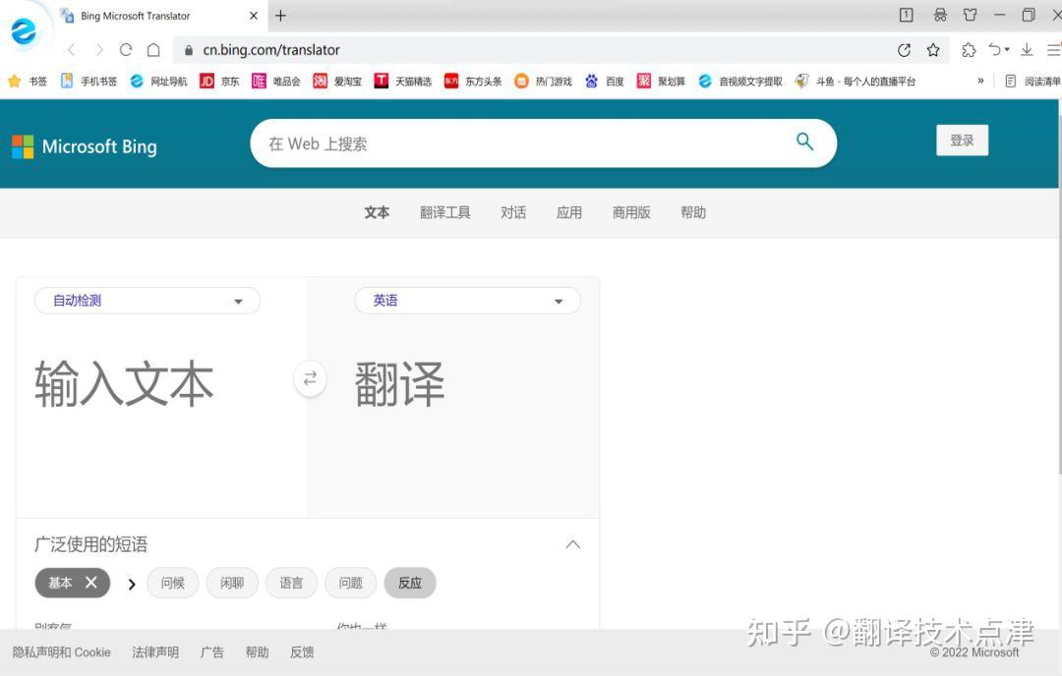Click the 登录 button
The height and width of the screenshot is (676, 1062).
pos(961,140)
